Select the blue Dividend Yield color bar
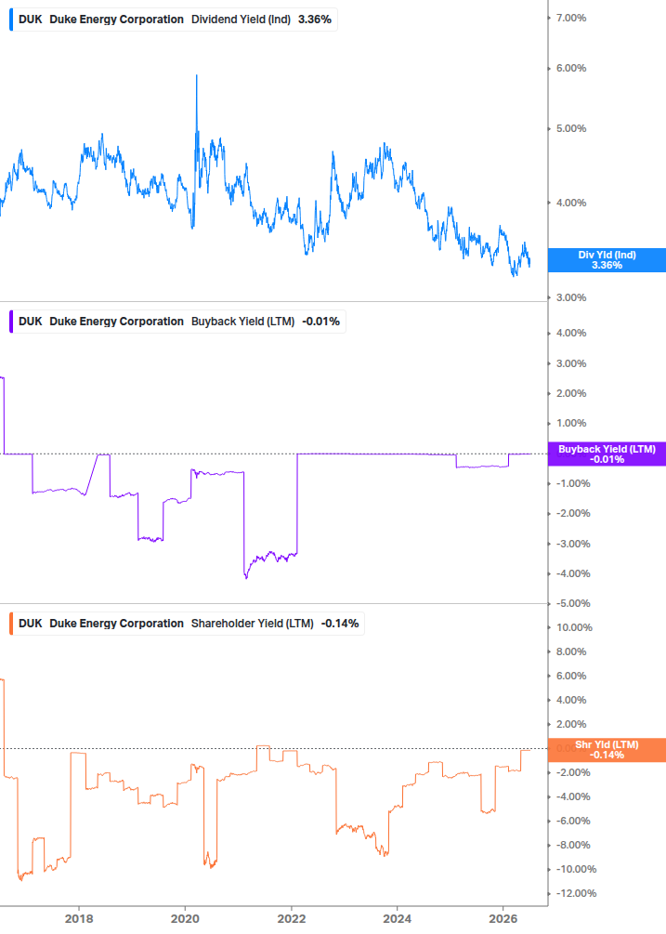The width and height of the screenshot is (666, 934). coord(11,20)
